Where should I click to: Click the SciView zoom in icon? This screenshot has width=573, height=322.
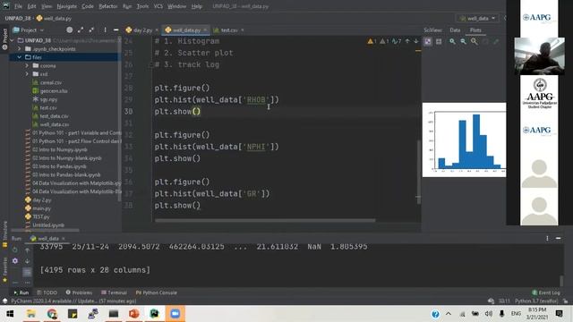(x=452, y=41)
